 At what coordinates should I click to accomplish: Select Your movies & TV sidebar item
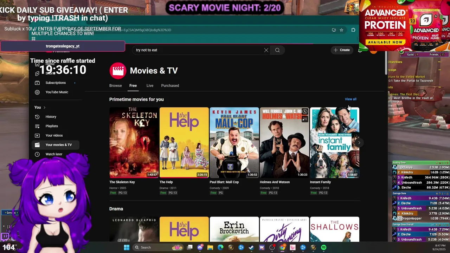[x=55, y=145]
